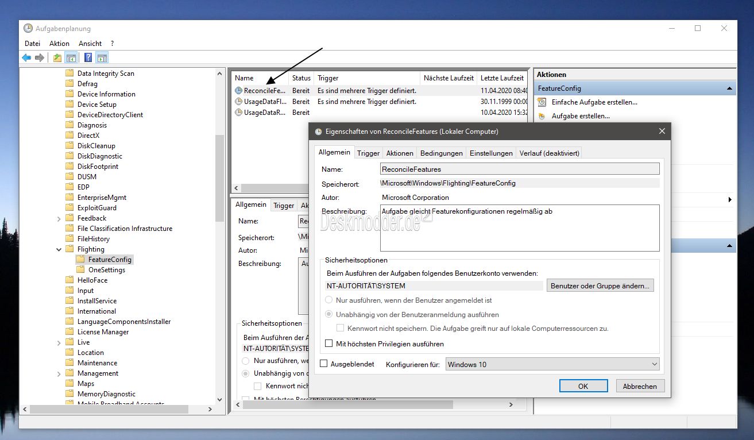Click the Einfache Aufgabe erstellen icon
754x440 pixels.
pyautogui.click(x=542, y=102)
